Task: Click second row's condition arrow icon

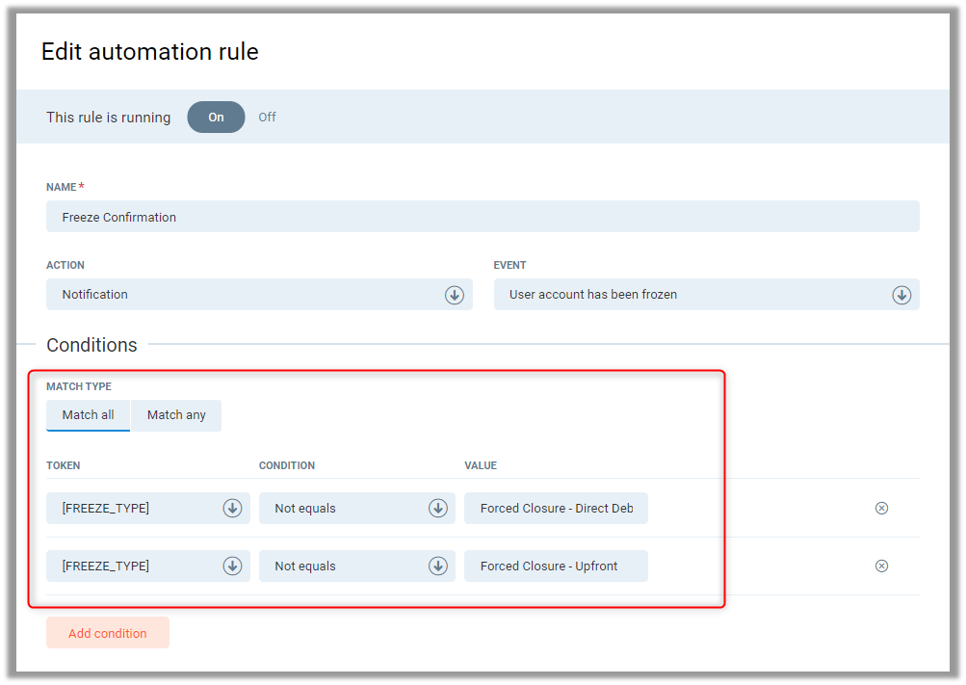Action: [x=437, y=566]
